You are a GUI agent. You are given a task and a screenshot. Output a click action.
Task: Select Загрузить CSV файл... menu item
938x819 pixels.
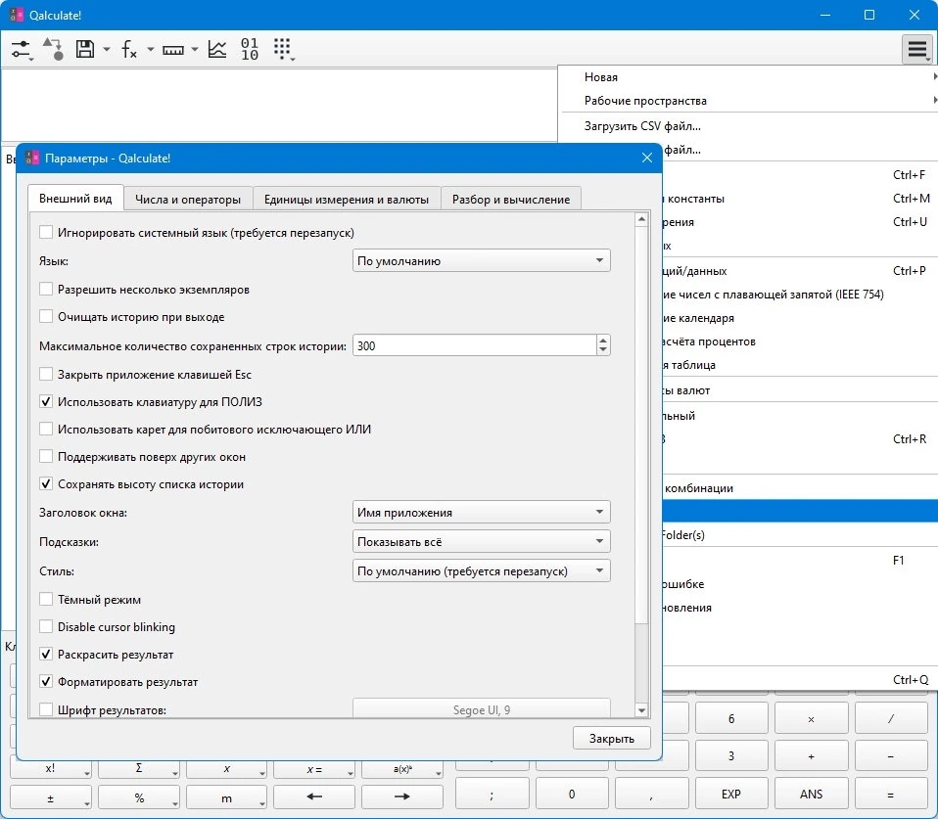[x=750, y=126]
